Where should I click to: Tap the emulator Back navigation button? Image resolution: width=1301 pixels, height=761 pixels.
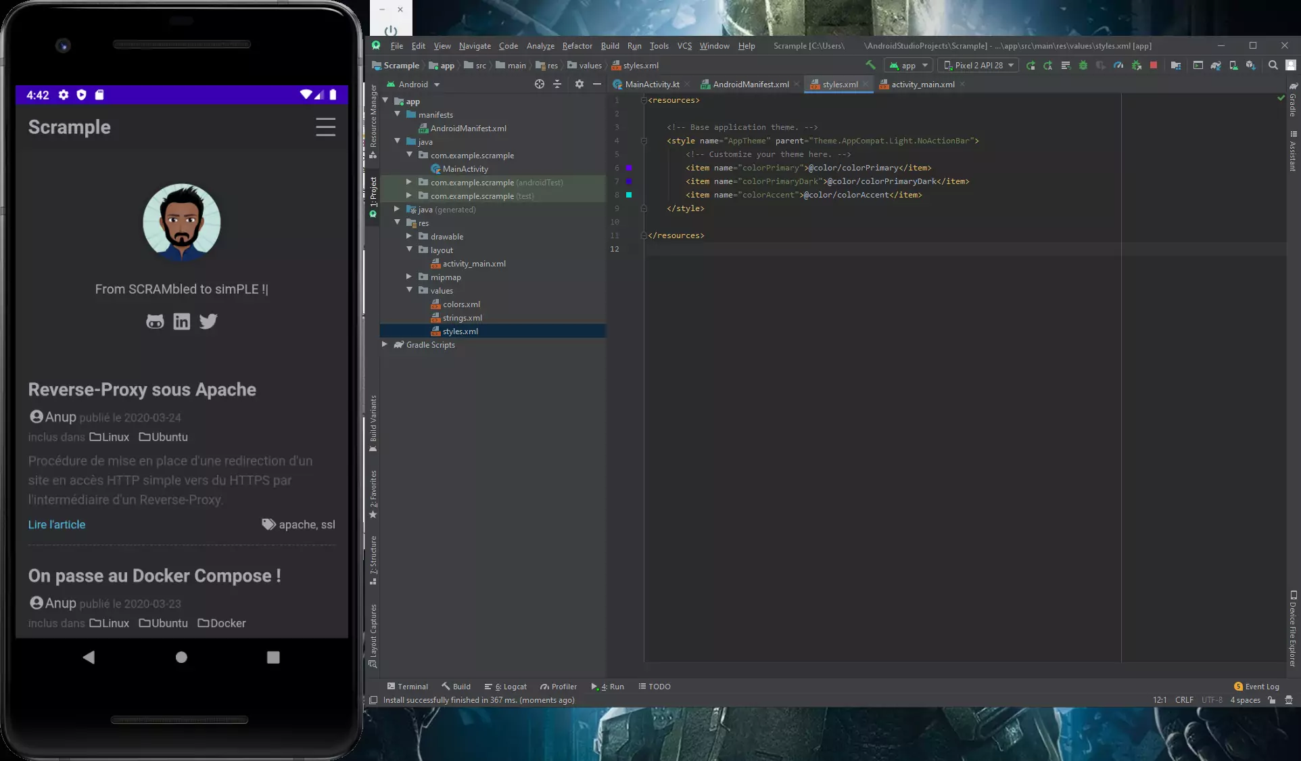tap(89, 657)
